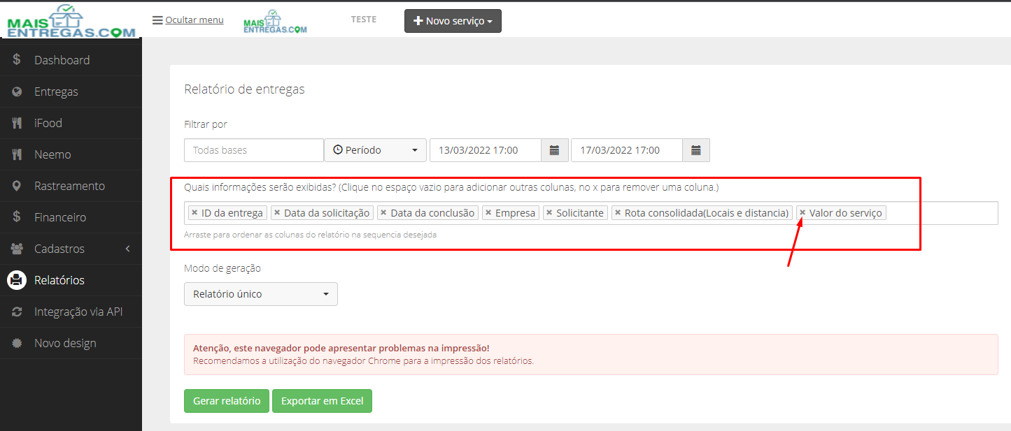Screen dimensions: 1011x431
Task: Remove the Solicitante column tag
Action: pyautogui.click(x=549, y=212)
